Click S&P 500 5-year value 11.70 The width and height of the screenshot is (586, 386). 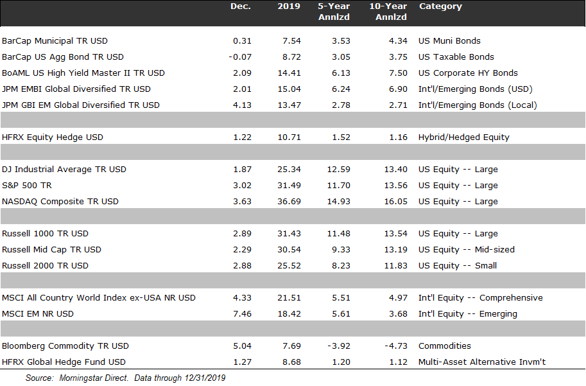pos(339,186)
